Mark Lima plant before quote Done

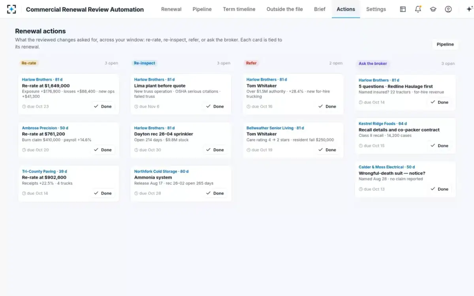pyautogui.click(x=214, y=106)
